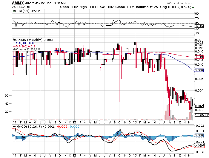The width and height of the screenshot is (209, 158).
Task: Click the Volume 12.2M header value
Action: click(x=147, y=7)
